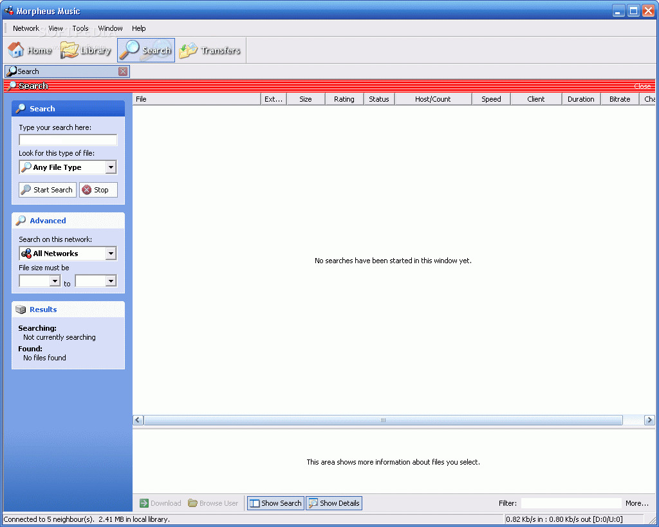Click the Start Search button
Screen dimensions: 659x527
click(x=48, y=190)
